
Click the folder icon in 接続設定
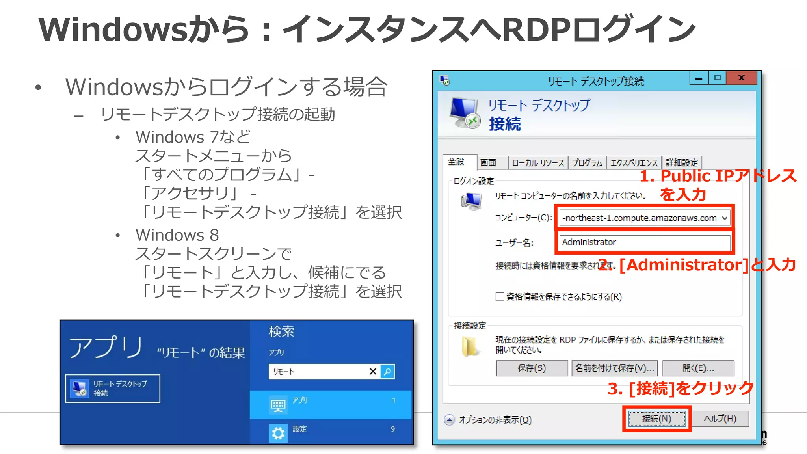[470, 347]
